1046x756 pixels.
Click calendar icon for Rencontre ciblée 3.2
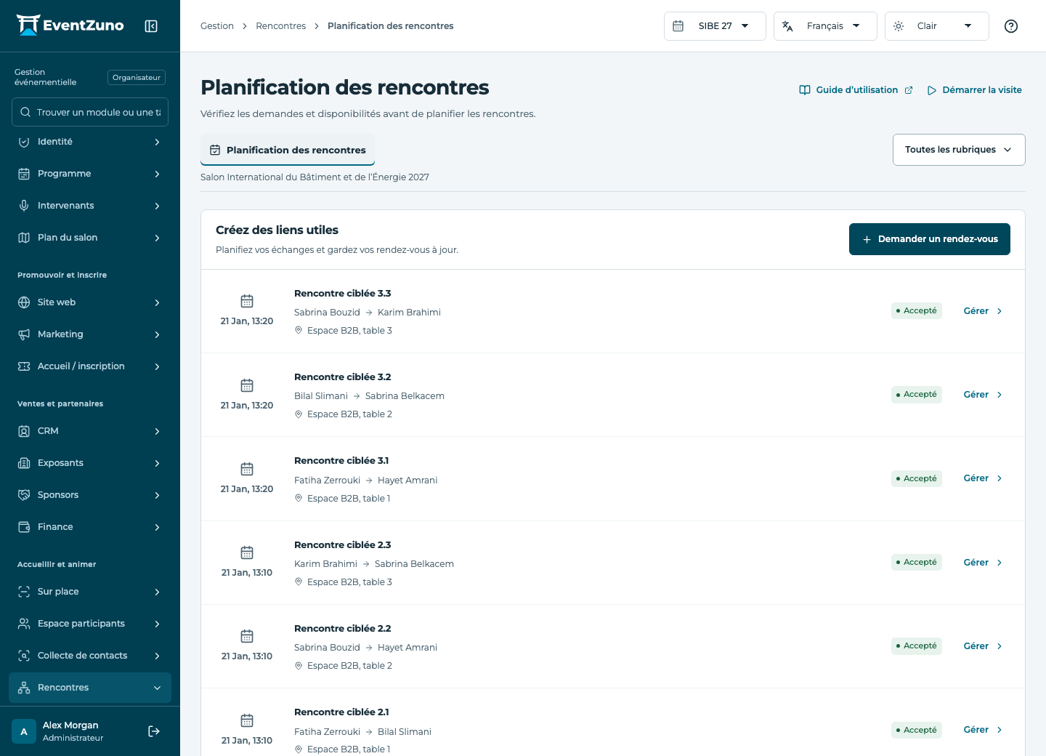tap(247, 385)
